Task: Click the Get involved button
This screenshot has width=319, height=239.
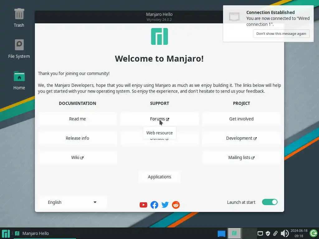Action: click(x=241, y=119)
